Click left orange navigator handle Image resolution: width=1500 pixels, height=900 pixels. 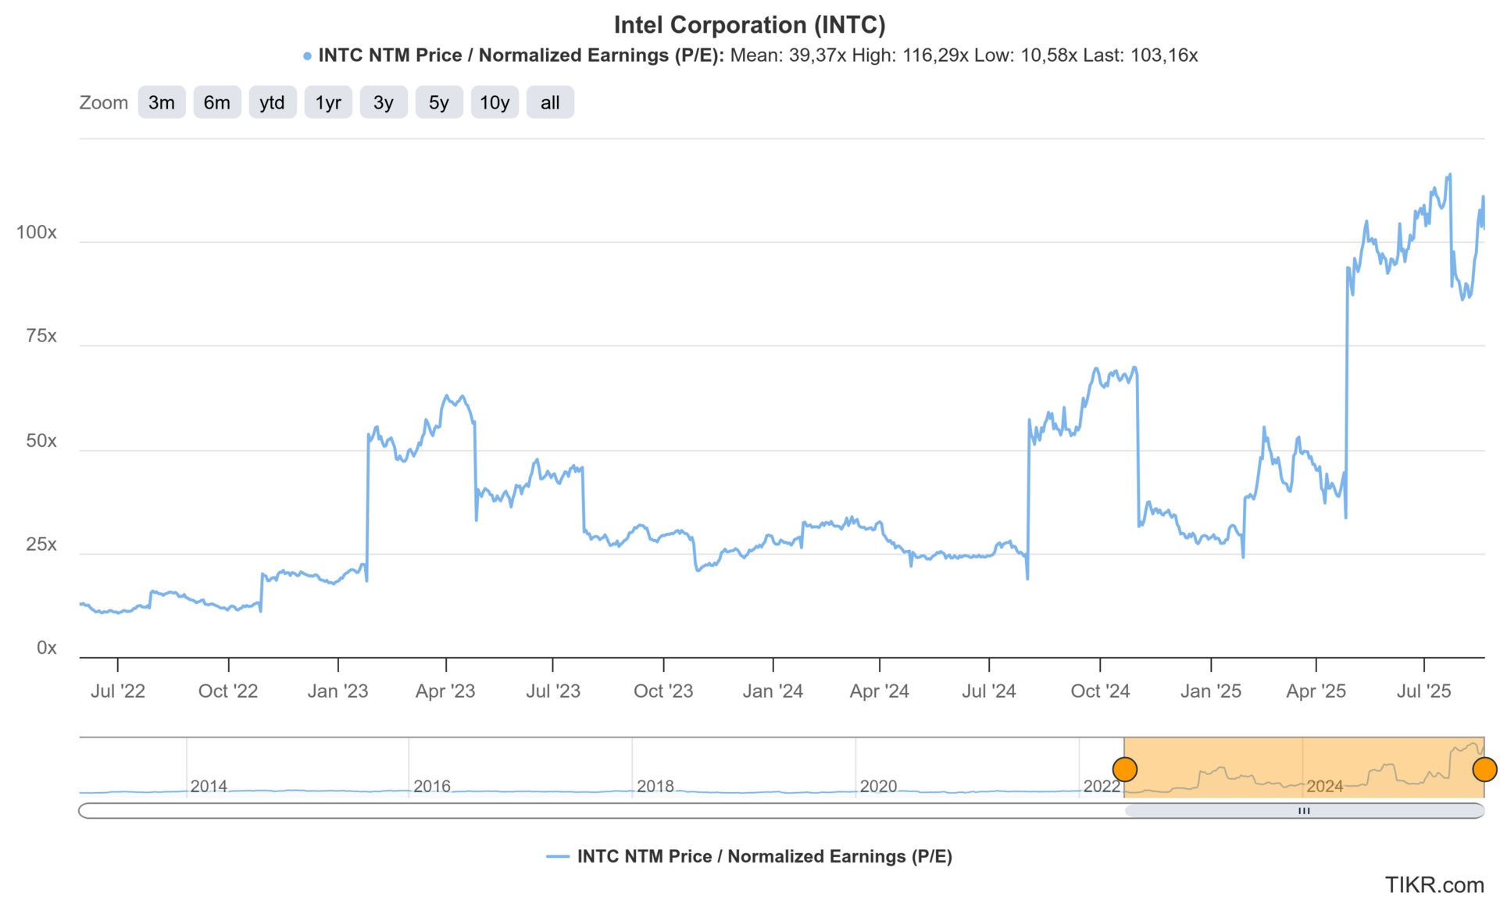1124,769
